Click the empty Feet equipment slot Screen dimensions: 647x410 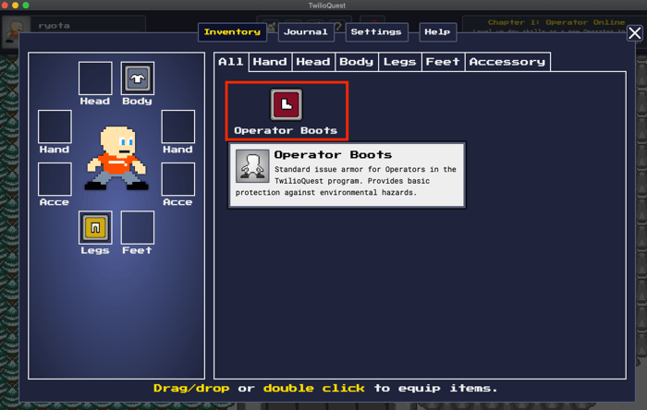(x=138, y=227)
